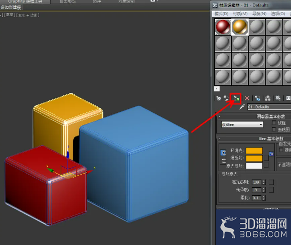Image resolution: width=291 pixels, height=245 pixels.
Task: Click the red X reset material icon
Action: [247, 98]
